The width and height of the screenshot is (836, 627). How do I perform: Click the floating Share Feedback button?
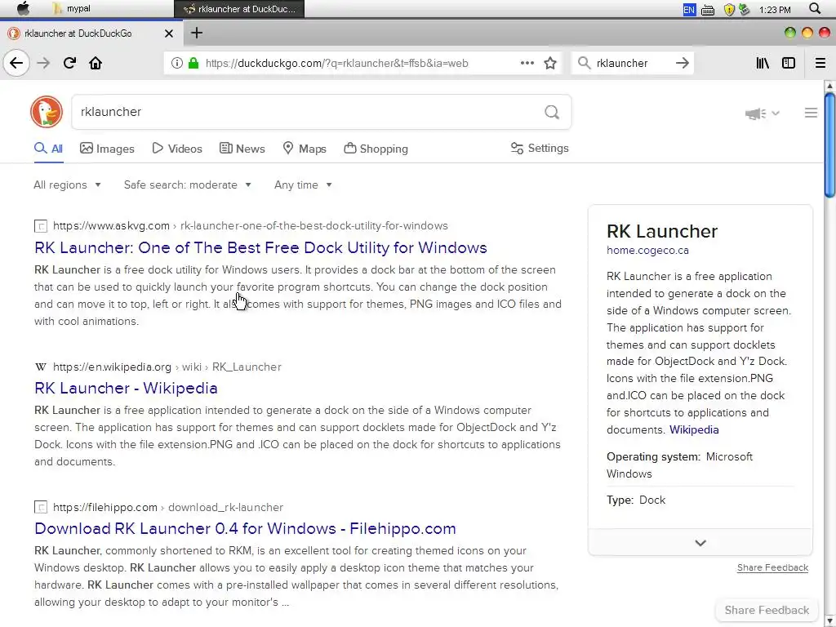tap(767, 611)
